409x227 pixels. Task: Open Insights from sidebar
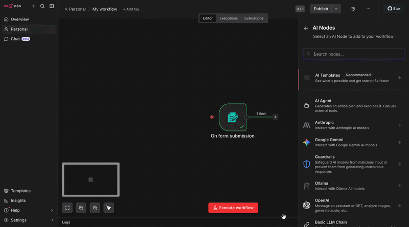(29, 200)
